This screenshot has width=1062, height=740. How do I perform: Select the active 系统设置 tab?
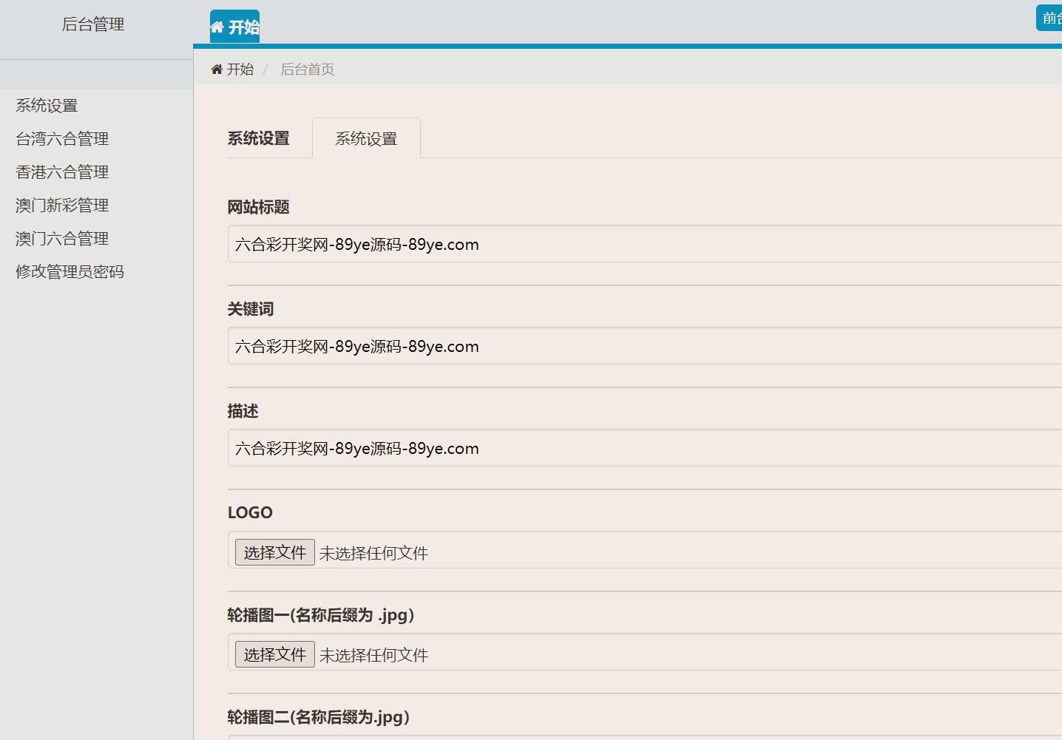tap(366, 138)
